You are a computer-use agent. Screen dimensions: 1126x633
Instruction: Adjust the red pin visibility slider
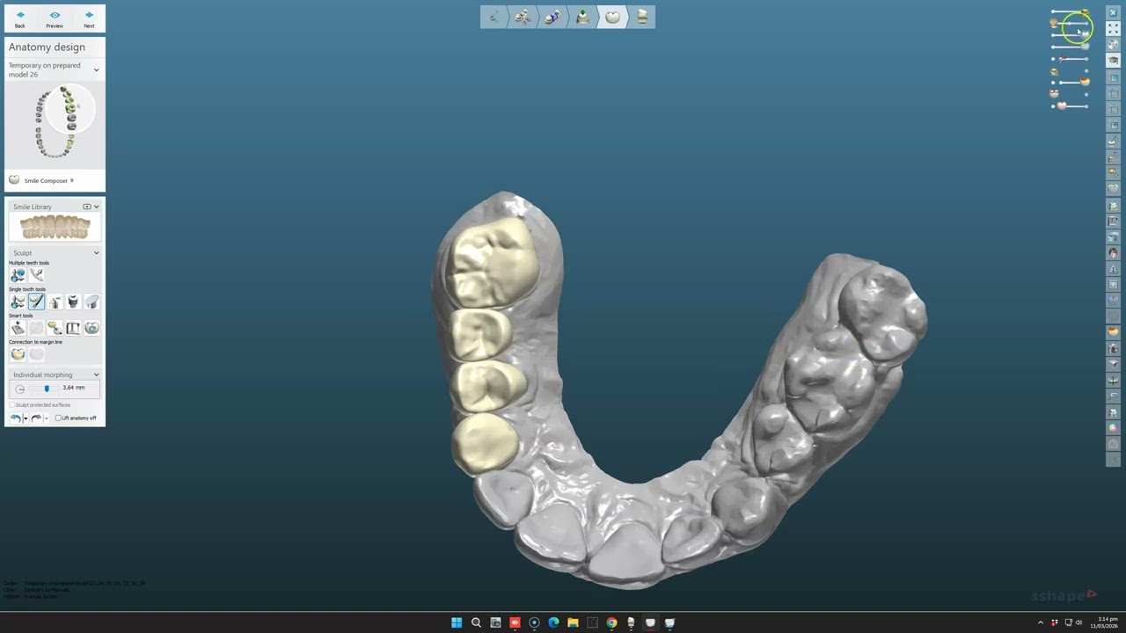(x=1070, y=59)
